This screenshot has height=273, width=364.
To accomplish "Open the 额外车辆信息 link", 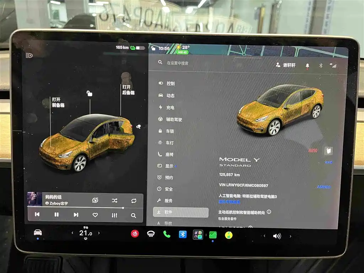I will coord(229,202).
